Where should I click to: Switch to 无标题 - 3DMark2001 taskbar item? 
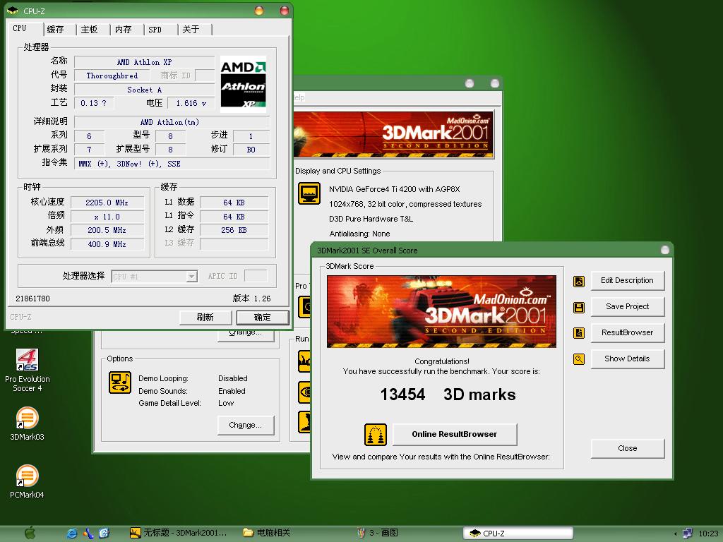179,533
